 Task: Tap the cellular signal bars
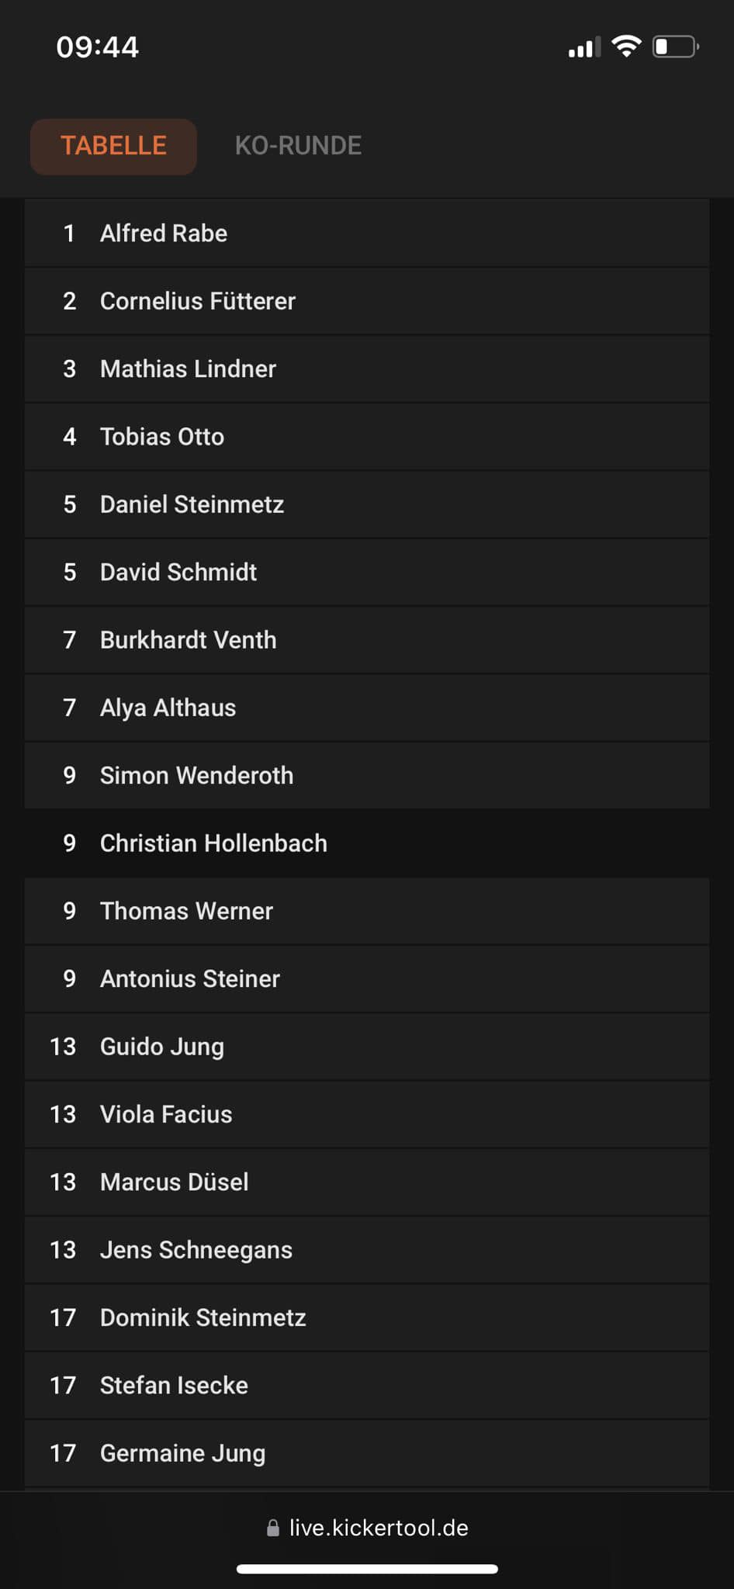pos(584,48)
